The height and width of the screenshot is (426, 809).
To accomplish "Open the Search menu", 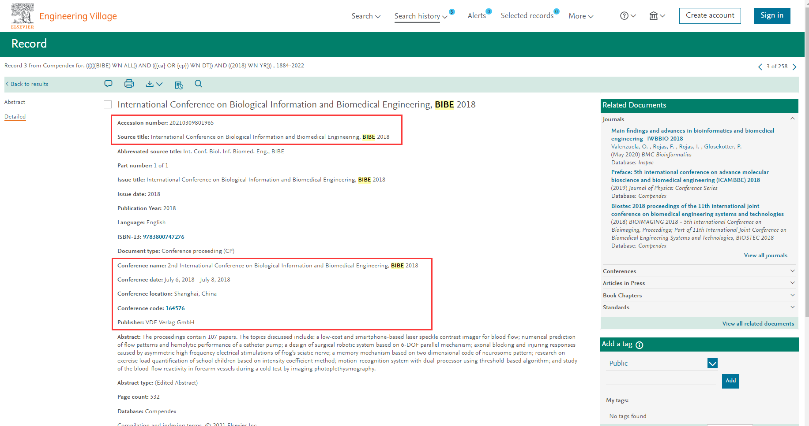I will tap(366, 16).
